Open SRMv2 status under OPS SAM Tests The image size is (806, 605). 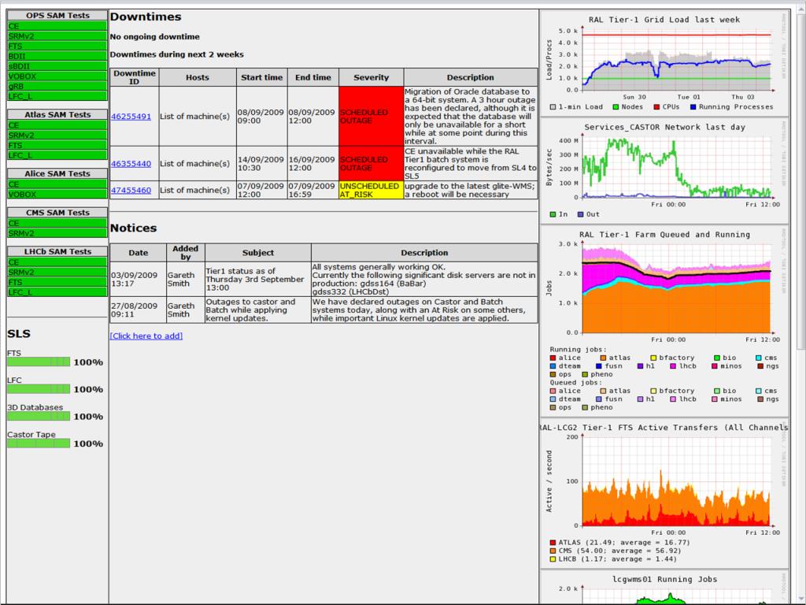pos(57,36)
